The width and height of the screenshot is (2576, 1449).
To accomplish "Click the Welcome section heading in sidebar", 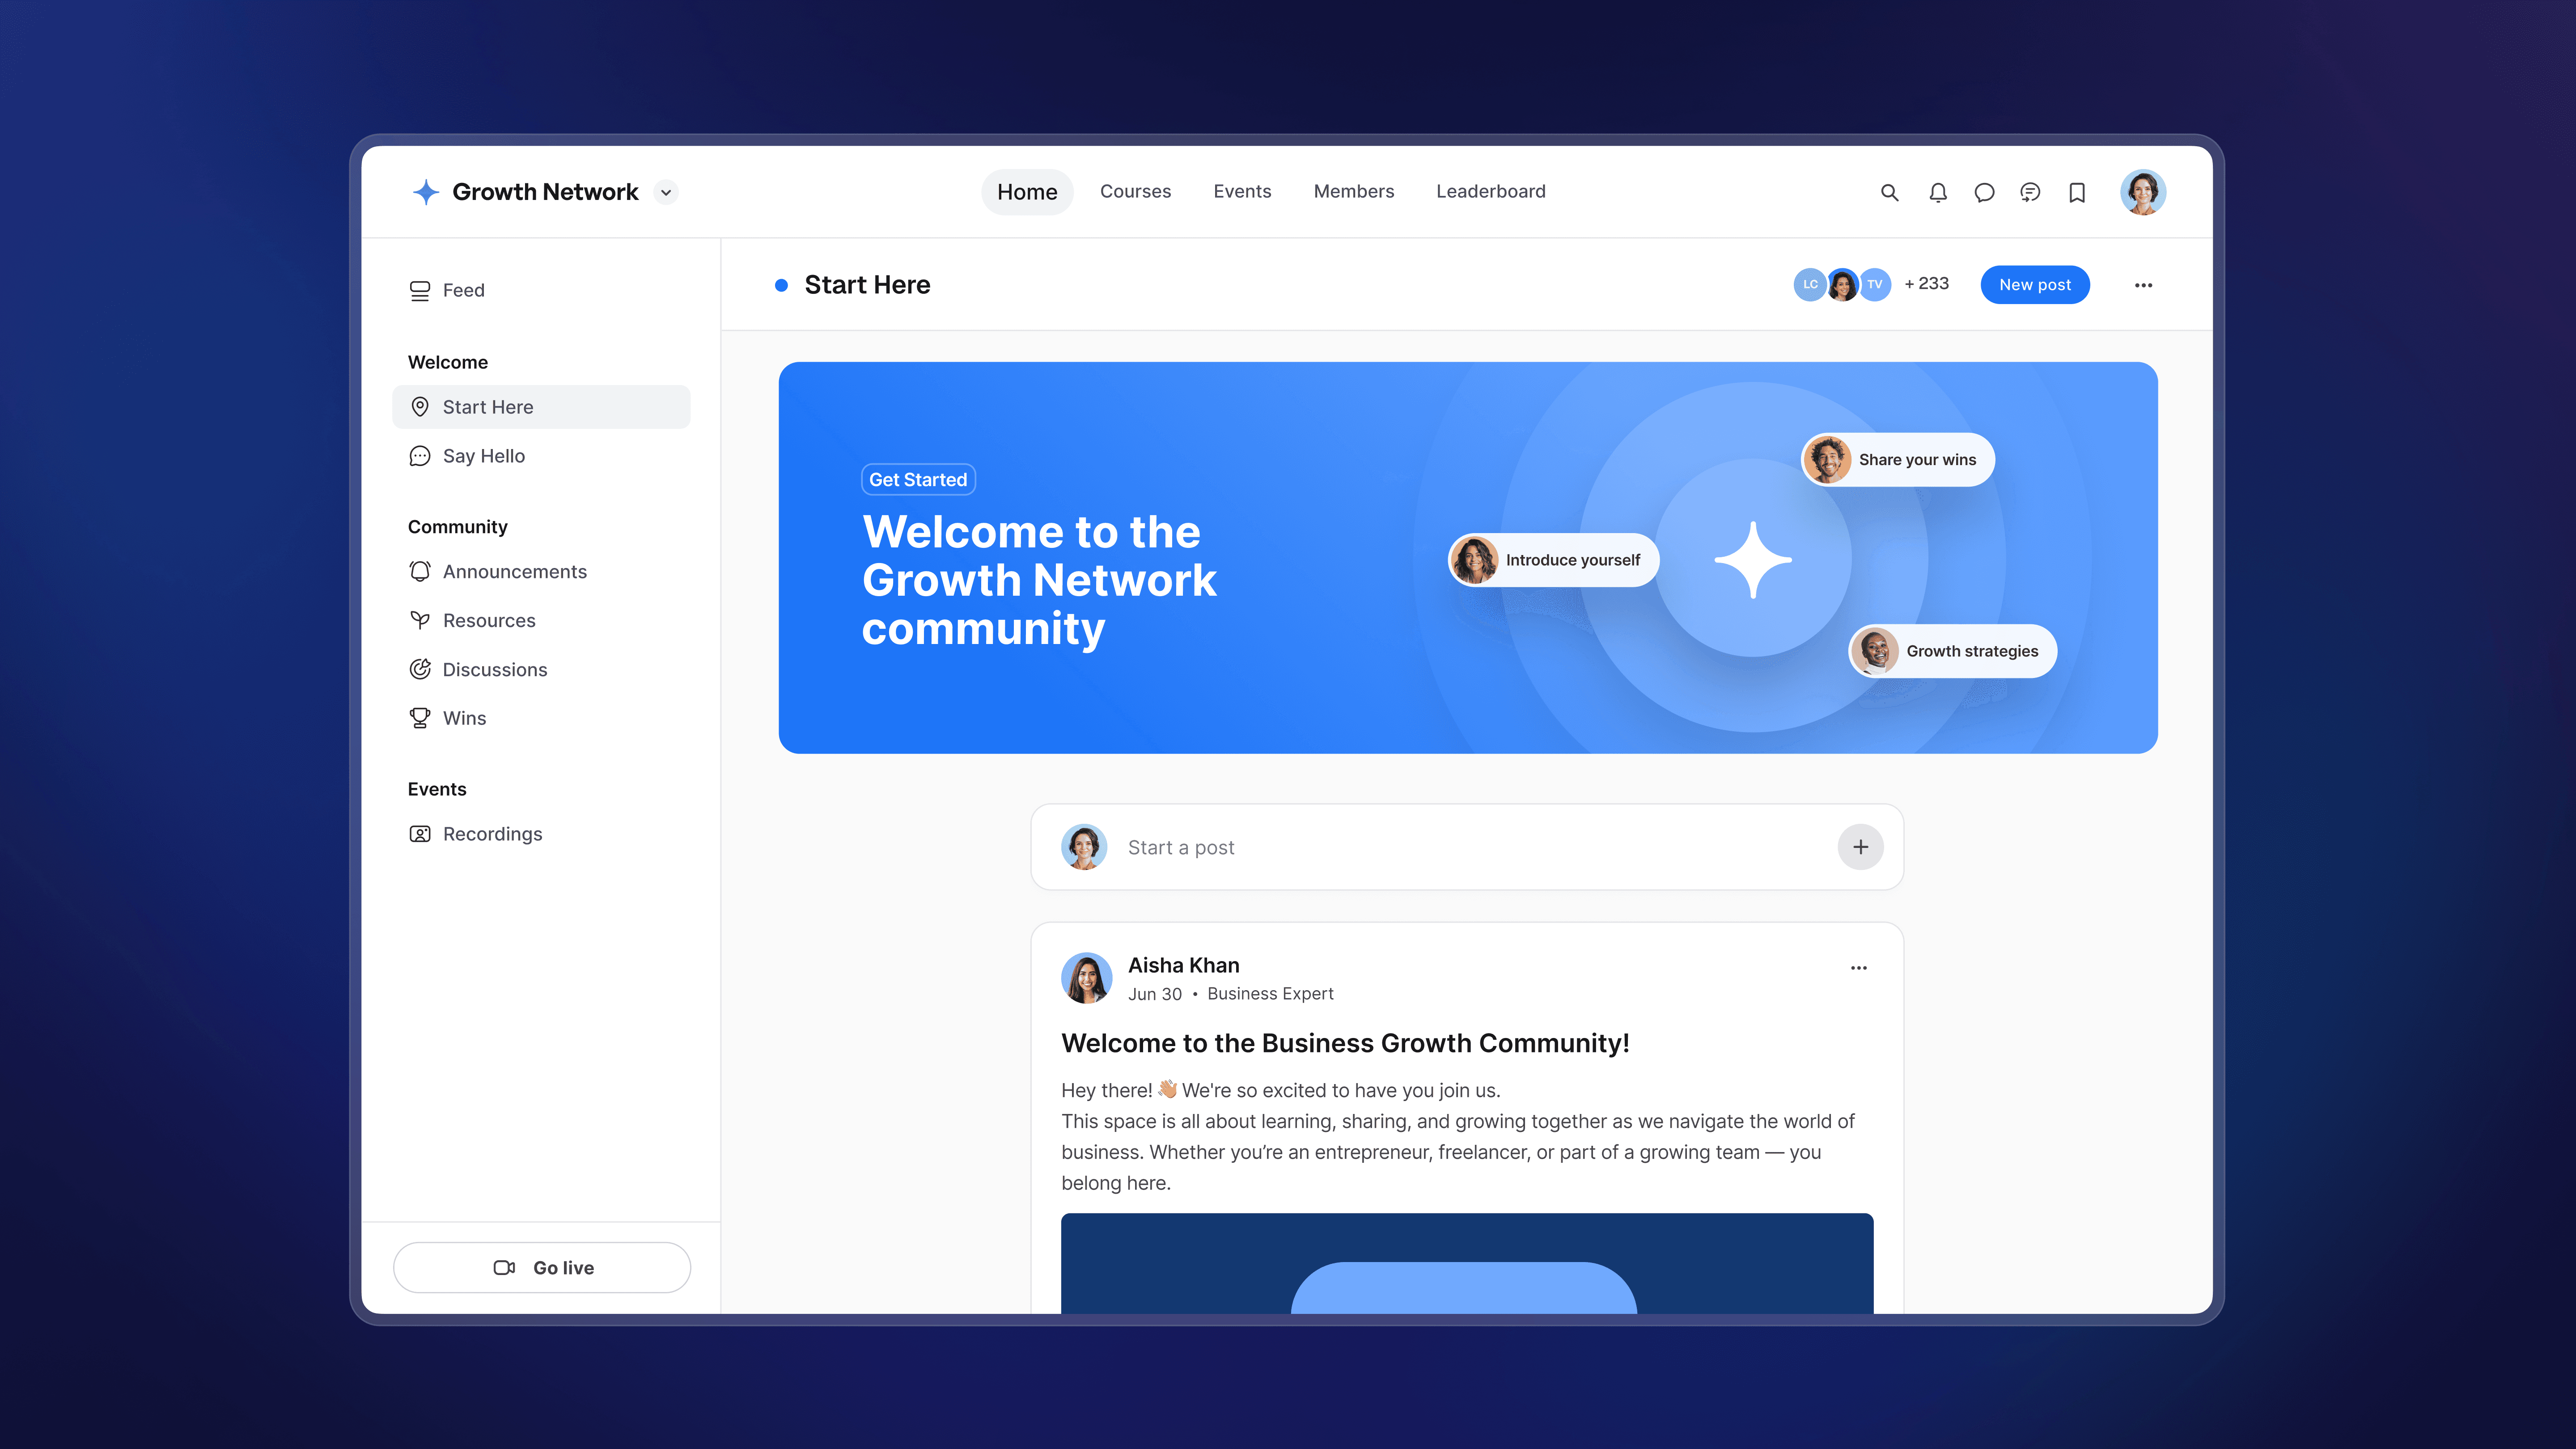I will click(x=448, y=362).
